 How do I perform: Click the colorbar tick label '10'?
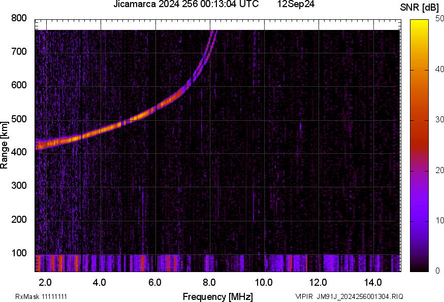[x=439, y=220]
